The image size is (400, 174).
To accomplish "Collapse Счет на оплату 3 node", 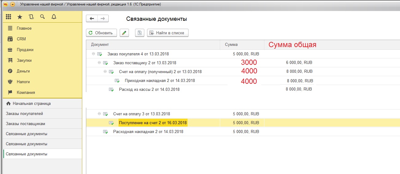I will tap(99, 114).
